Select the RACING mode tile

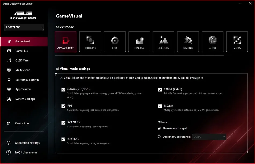coord(188,42)
